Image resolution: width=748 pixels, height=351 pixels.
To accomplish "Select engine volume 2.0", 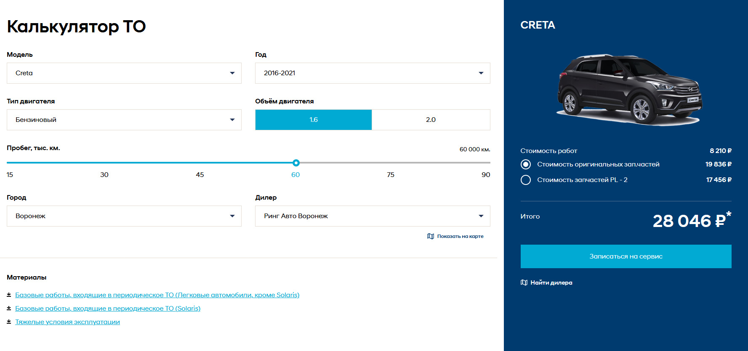I will click(x=431, y=120).
